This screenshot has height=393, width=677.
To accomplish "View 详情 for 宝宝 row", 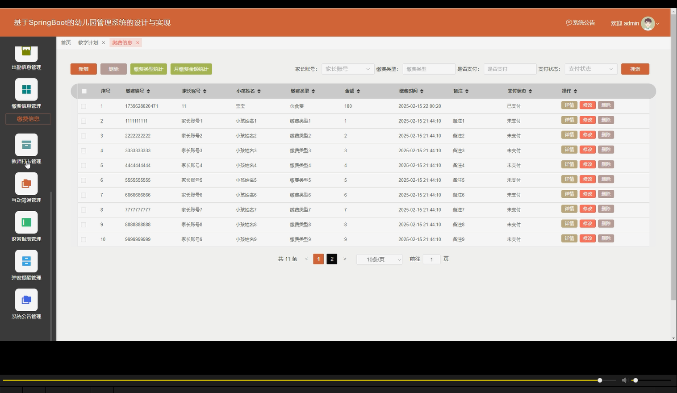I will point(569,105).
